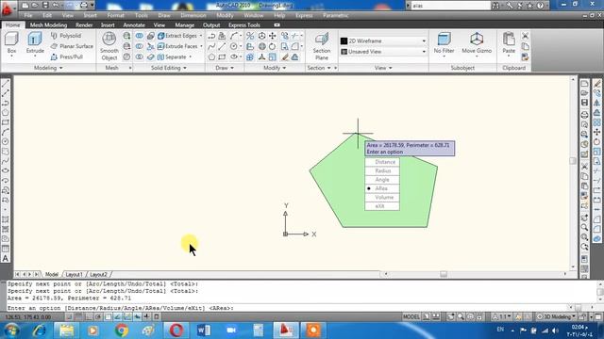Choose Distance from the option list

point(381,162)
